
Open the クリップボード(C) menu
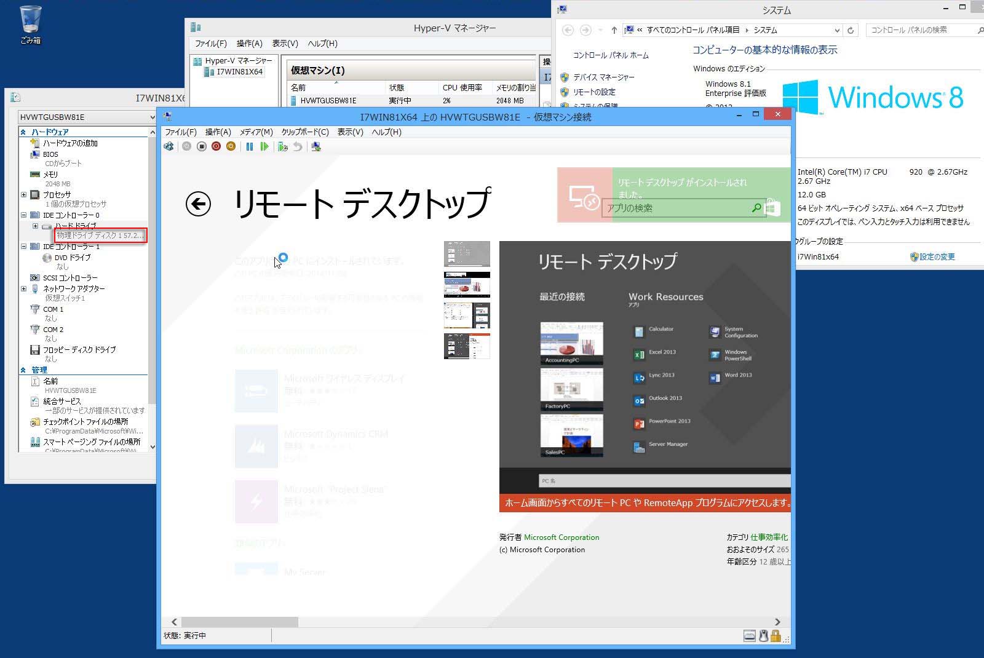point(305,132)
